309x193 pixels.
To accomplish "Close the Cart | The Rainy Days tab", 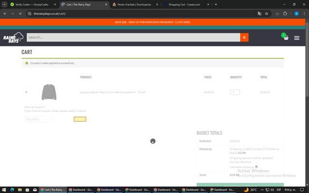I will [106, 4].
